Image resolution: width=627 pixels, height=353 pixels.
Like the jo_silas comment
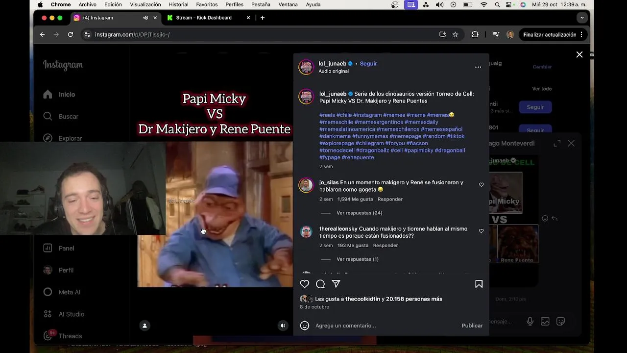pyautogui.click(x=481, y=185)
